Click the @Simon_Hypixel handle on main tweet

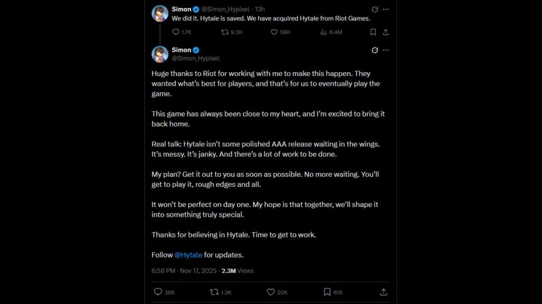tap(195, 59)
